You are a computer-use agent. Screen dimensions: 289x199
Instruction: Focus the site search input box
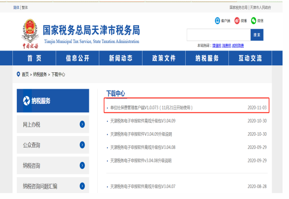pyautogui.click(x=219, y=35)
